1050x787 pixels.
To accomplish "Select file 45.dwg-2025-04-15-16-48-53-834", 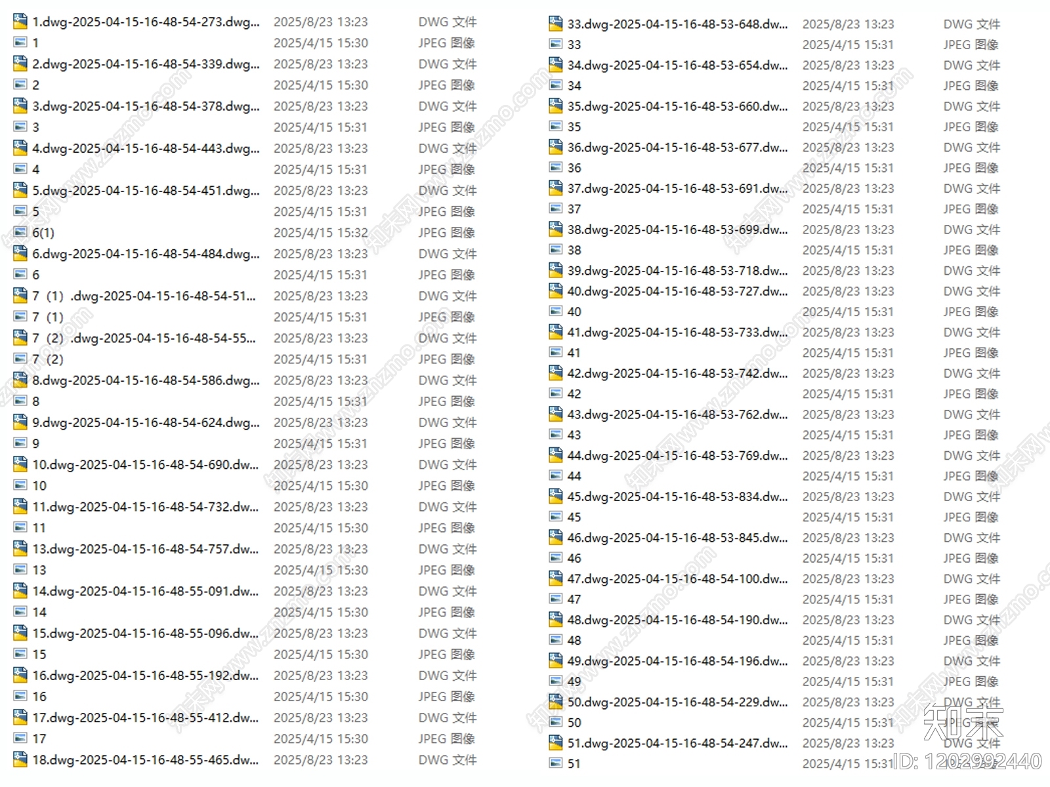I will coord(678,496).
